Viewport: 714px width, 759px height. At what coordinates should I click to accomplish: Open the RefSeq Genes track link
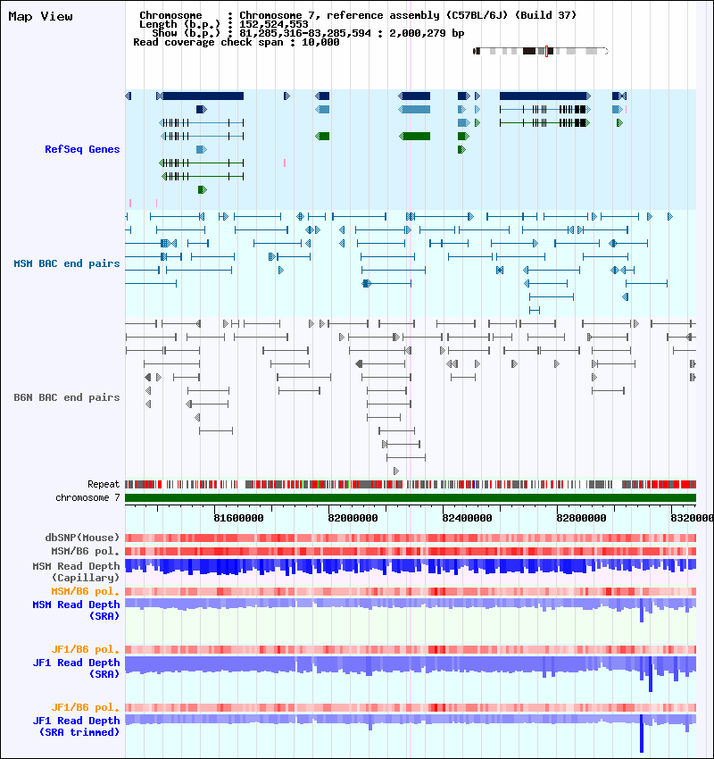(x=82, y=149)
